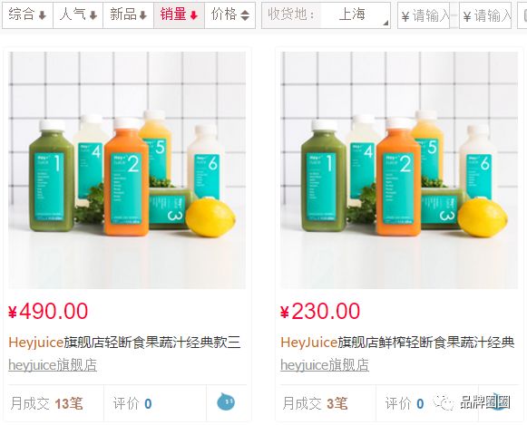
Task: Visit heyjuice旗舰店 shop under ¥490 product
Action: [53, 365]
